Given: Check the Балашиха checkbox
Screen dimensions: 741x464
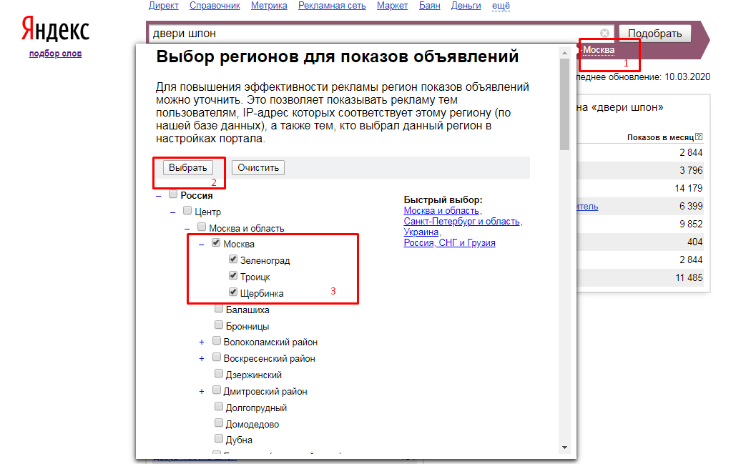Looking at the screenshot, I should [x=218, y=309].
